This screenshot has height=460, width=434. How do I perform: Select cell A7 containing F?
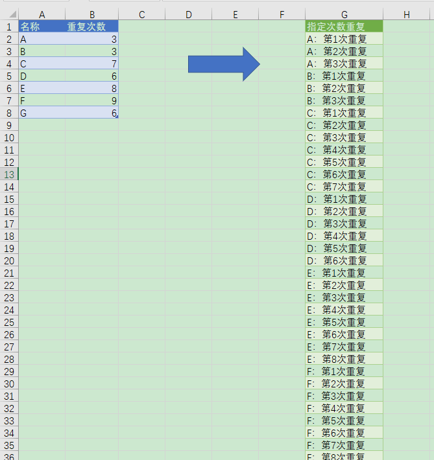(x=42, y=100)
